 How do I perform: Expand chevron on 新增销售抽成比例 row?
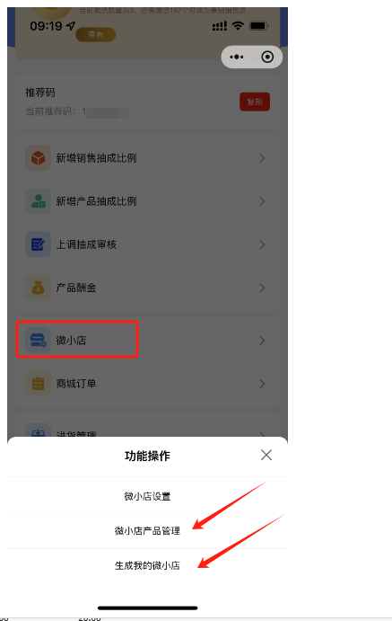(262, 158)
